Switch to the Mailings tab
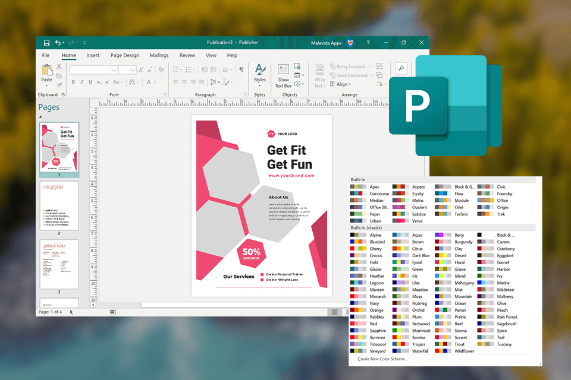571x380 pixels. pos(159,55)
